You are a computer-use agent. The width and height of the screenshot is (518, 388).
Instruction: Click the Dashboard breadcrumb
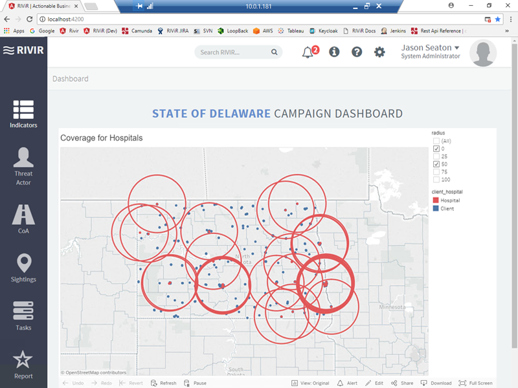tap(71, 79)
